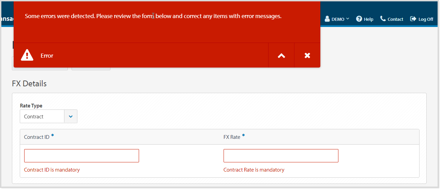Click the DEMO user profile icon

coord(327,19)
